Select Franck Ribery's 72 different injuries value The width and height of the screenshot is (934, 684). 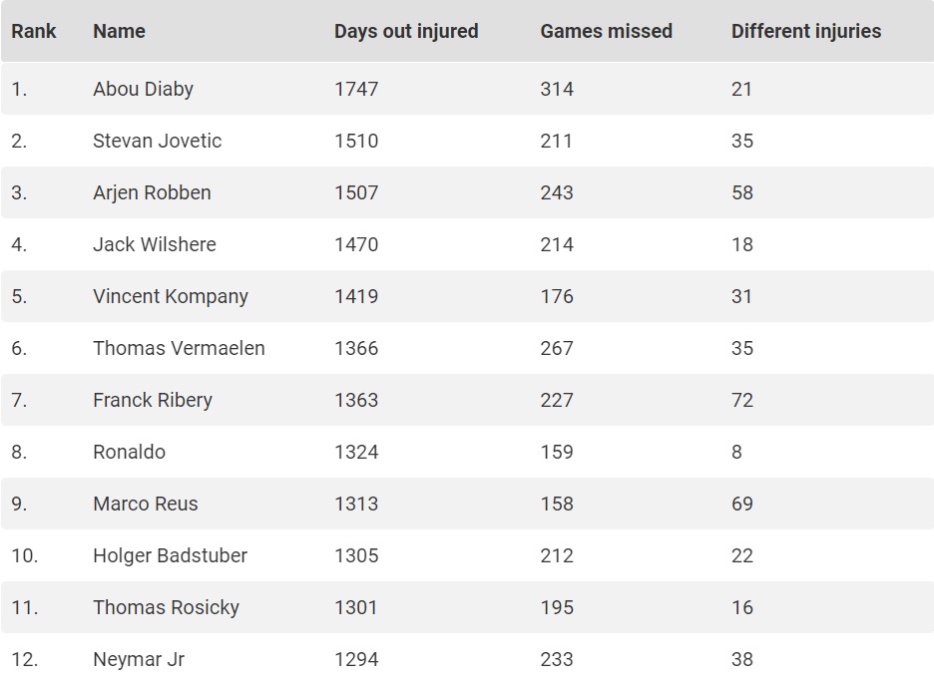click(741, 400)
